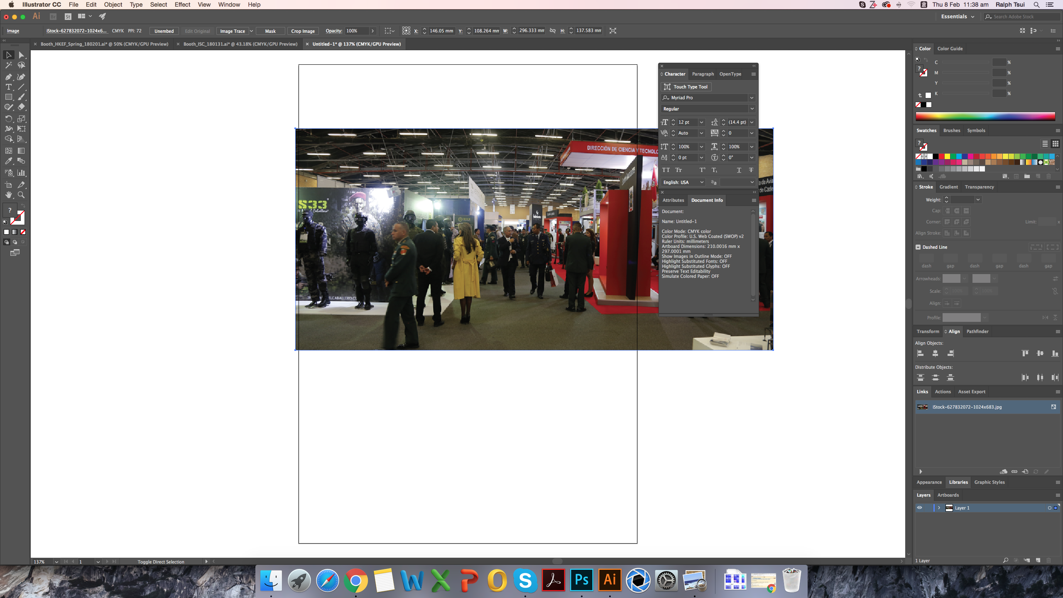Hide Layer 1 with the eye icon
Screen dimensions: 1063x598
(x=919, y=508)
